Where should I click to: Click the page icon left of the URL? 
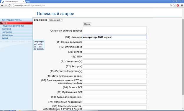point(14,5)
